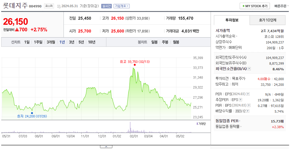The width and height of the screenshot is (290, 149).
Task: Click the 저가 value 25,600
Action: click(117, 31)
